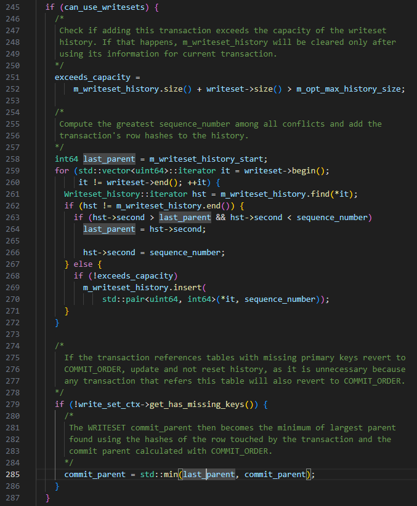Click line number 245 in the gutter

point(12,7)
